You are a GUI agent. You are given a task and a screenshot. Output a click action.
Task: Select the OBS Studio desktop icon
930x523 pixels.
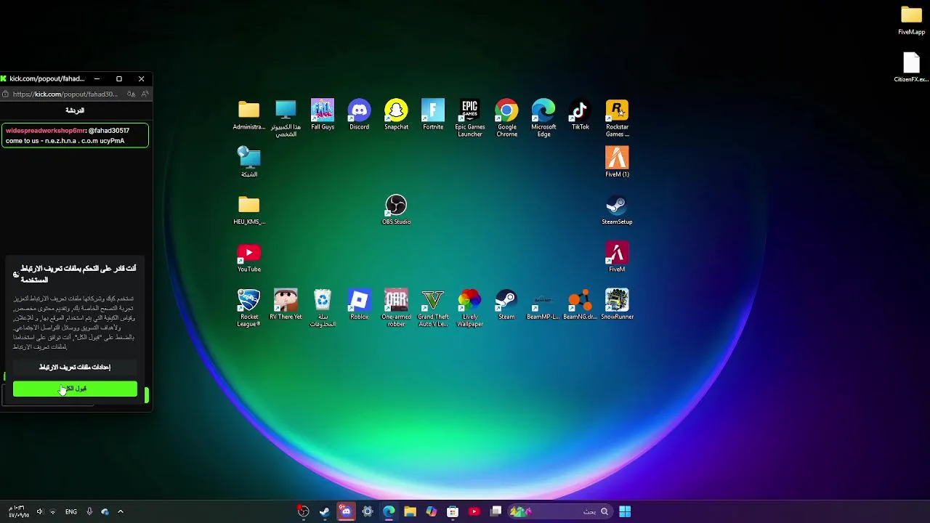(x=396, y=210)
